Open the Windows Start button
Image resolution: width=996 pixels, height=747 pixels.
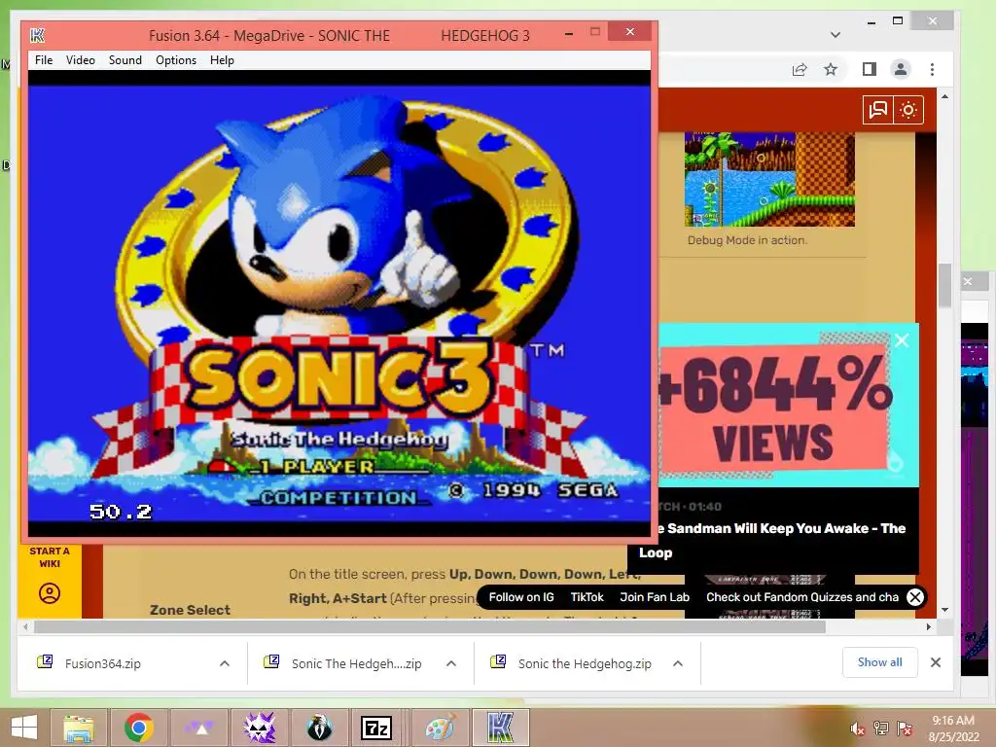coord(24,728)
